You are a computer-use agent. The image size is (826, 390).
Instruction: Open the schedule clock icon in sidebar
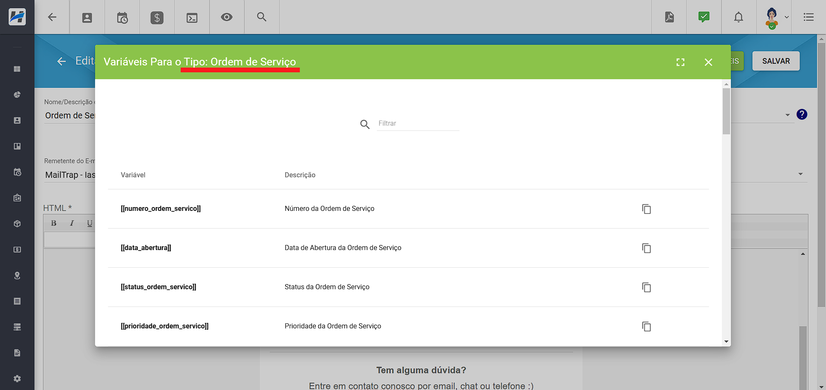pos(17,172)
